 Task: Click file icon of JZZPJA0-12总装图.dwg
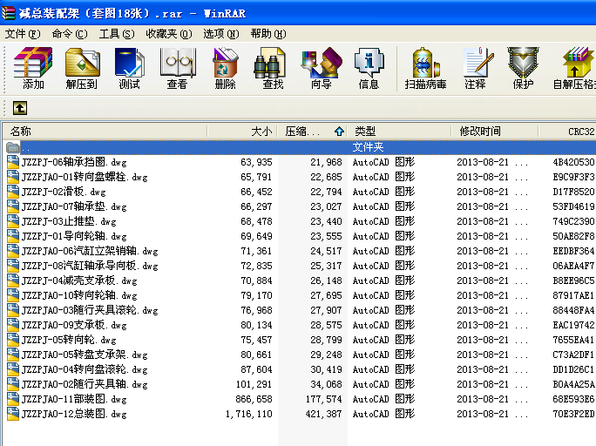[x=13, y=414]
